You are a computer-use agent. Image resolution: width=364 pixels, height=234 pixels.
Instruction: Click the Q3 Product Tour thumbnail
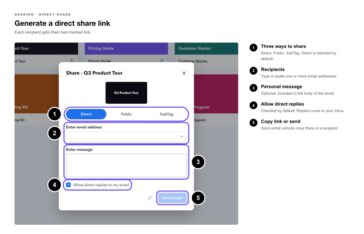pyautogui.click(x=126, y=93)
